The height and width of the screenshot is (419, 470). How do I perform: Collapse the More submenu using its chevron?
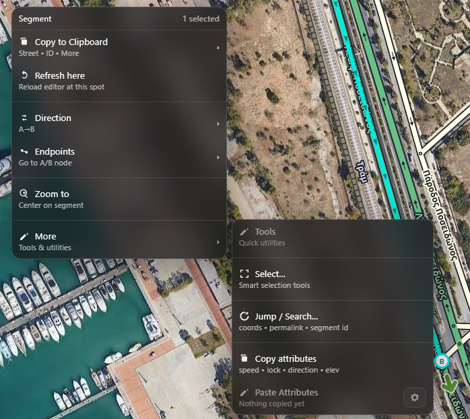[x=217, y=242]
